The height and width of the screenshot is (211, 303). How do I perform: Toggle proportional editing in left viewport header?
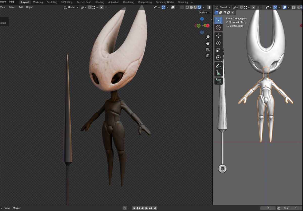pyautogui.click(x=102, y=7)
